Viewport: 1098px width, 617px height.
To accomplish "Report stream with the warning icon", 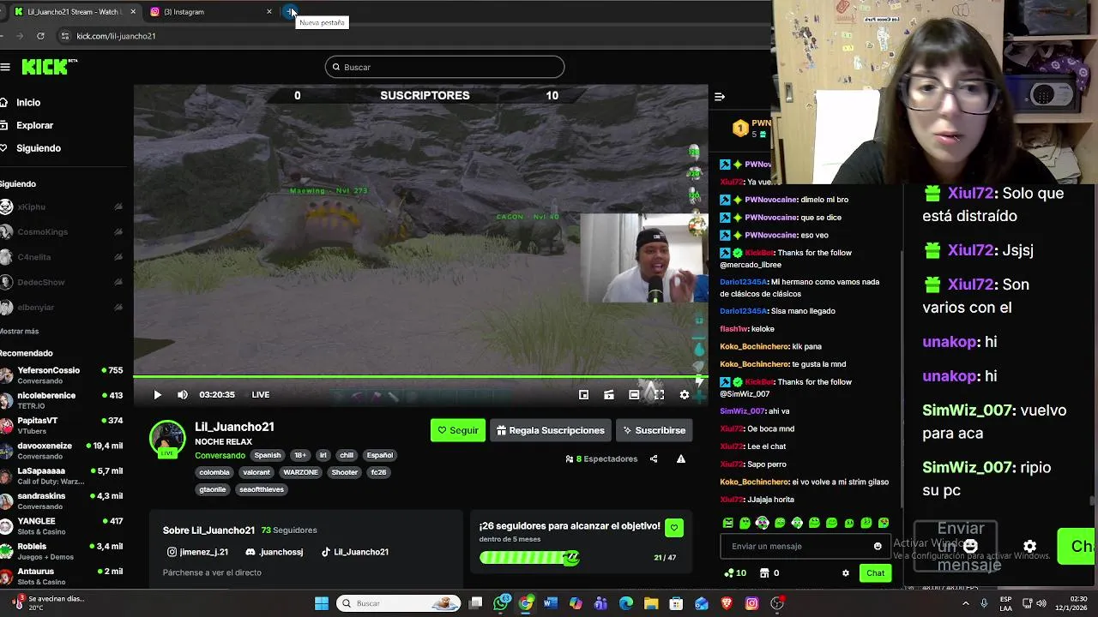I will pyautogui.click(x=680, y=459).
